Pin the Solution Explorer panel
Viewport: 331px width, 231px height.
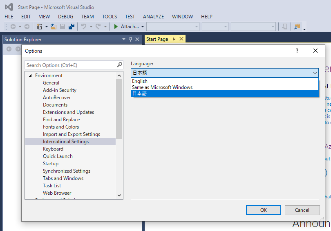131,39
